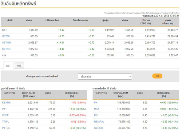182x131 pixels.
Task: Select PTT change +3.00 (+0.96%)
Action: tap(78, 109)
